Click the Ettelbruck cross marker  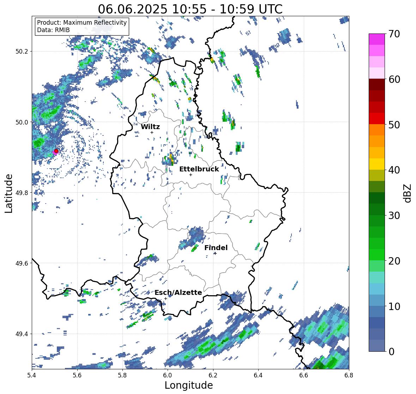pyautogui.click(x=191, y=175)
